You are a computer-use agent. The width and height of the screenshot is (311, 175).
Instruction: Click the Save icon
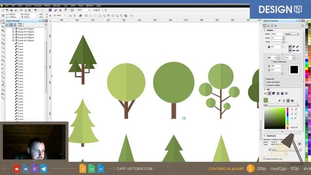[11, 10]
